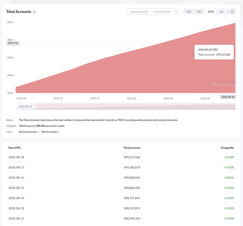Click the 2026-08-16 date row

[x=121, y=178]
